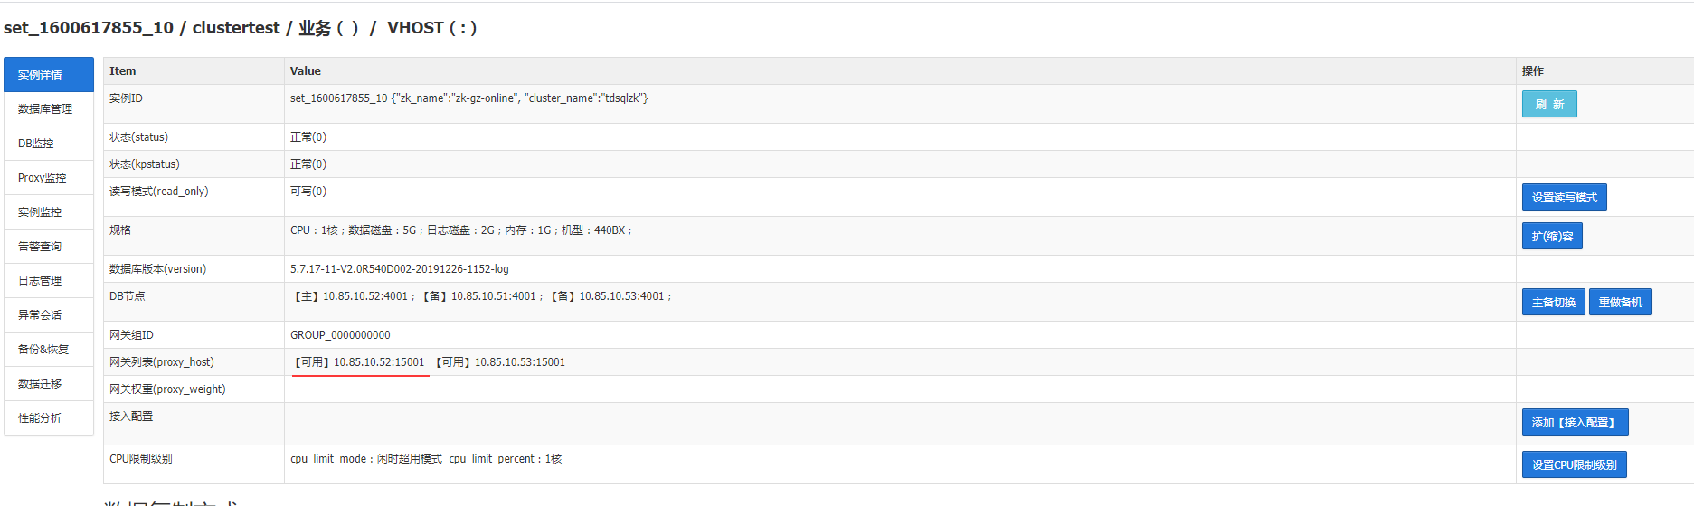This screenshot has height=506, width=1694.
Task: Switch to the 日志管理 tab
Action: (49, 281)
